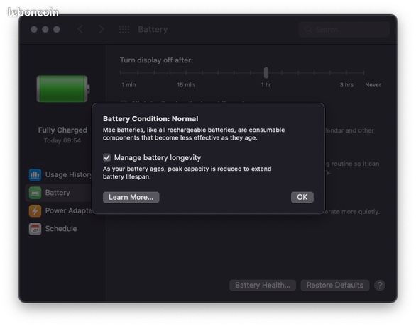Set display-off slider to 15 min mark

click(186, 72)
